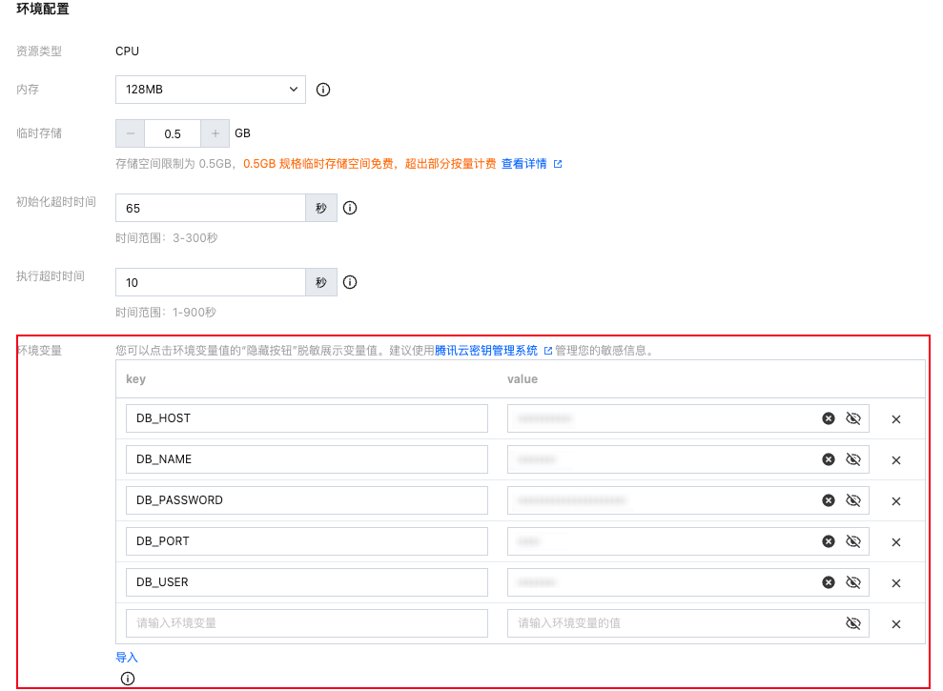Clear the DB_NAME value

click(829, 459)
